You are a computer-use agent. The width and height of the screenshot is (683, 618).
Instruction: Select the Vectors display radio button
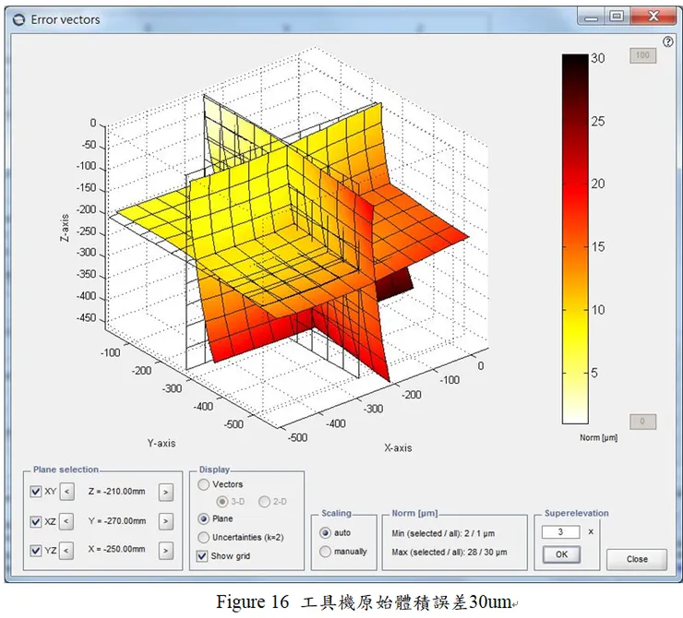pyautogui.click(x=203, y=484)
